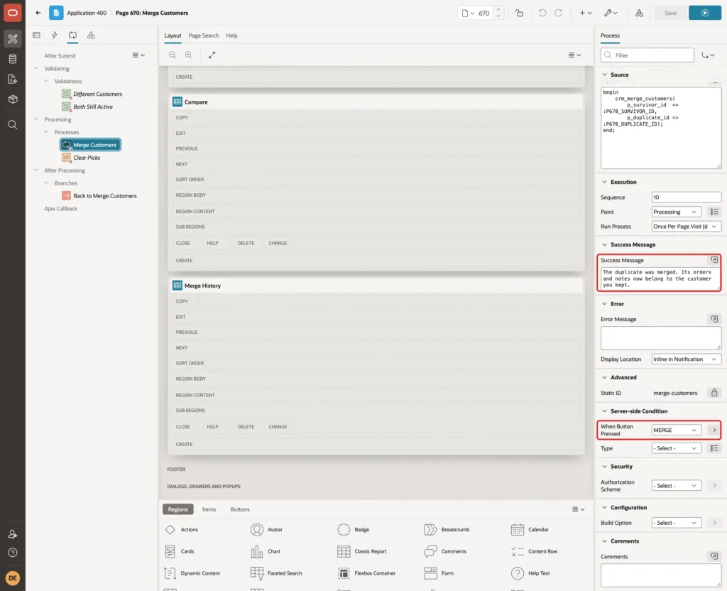The image size is (727, 591).
Task: Switch to the Layout tab
Action: (x=173, y=36)
